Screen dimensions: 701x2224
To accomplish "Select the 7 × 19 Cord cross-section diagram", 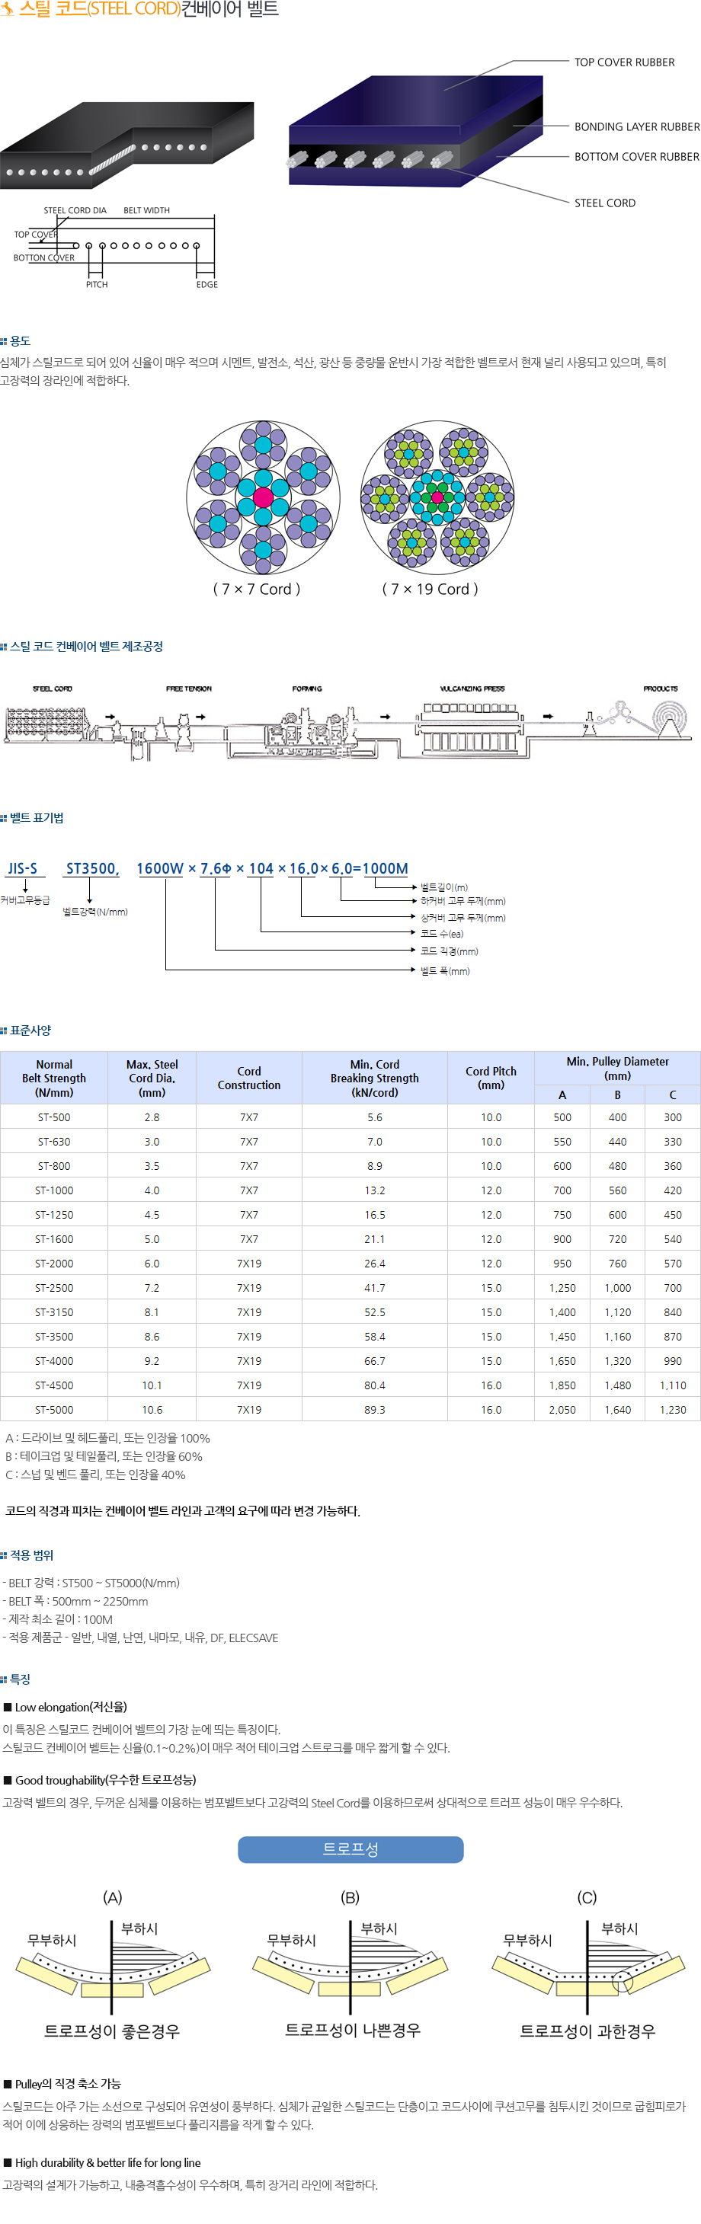I will [437, 497].
